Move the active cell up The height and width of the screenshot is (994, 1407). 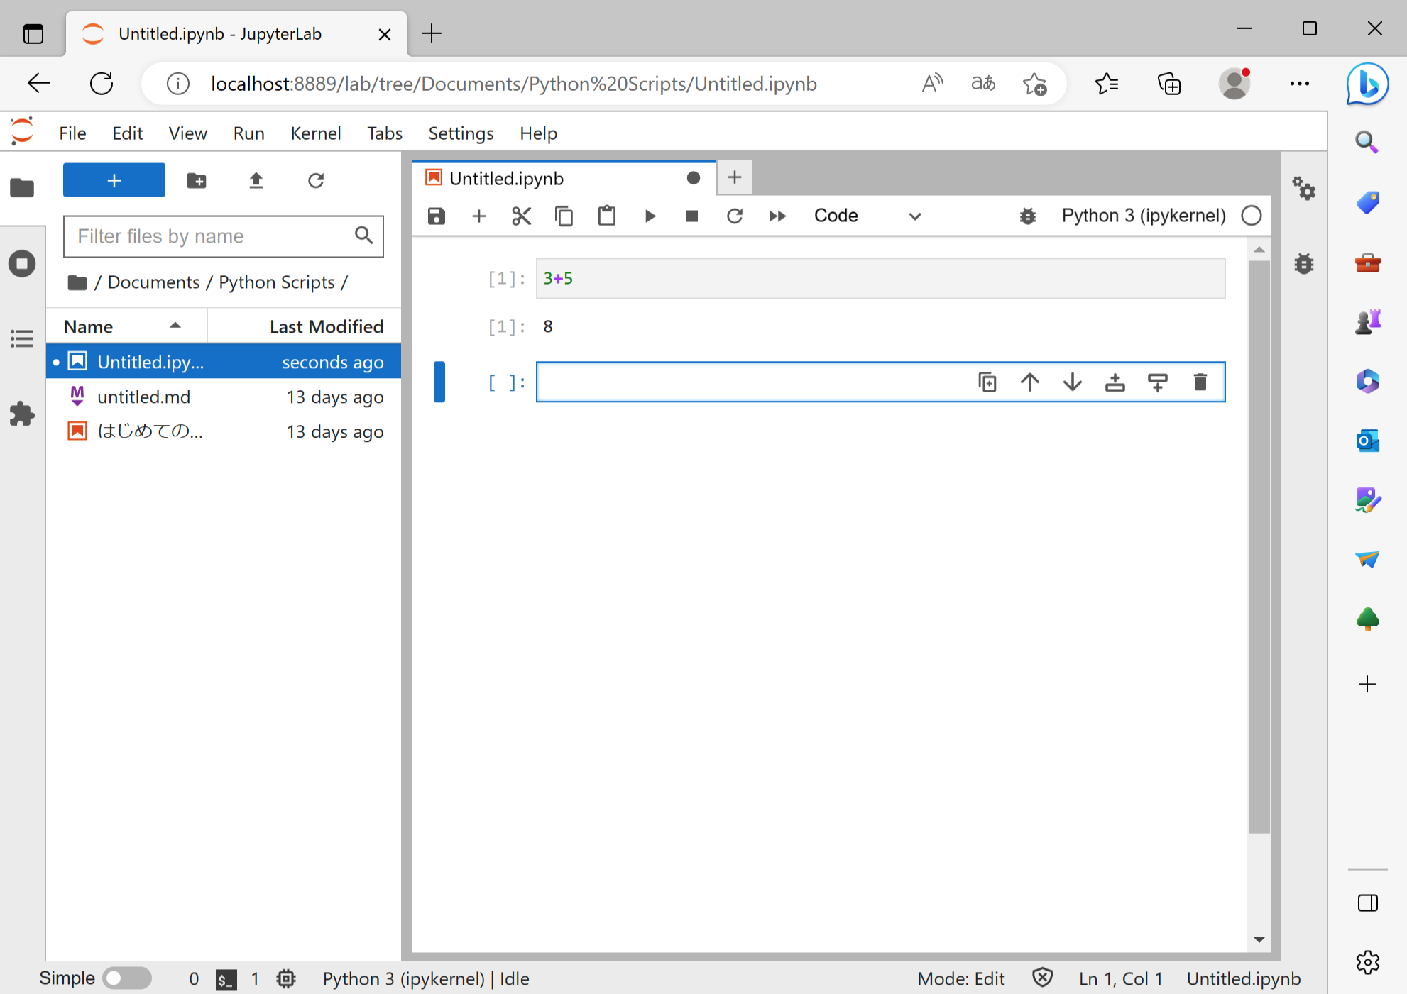tap(1029, 382)
